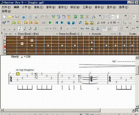Click the Save floppy disk icon

pyautogui.click(x=17, y=17)
